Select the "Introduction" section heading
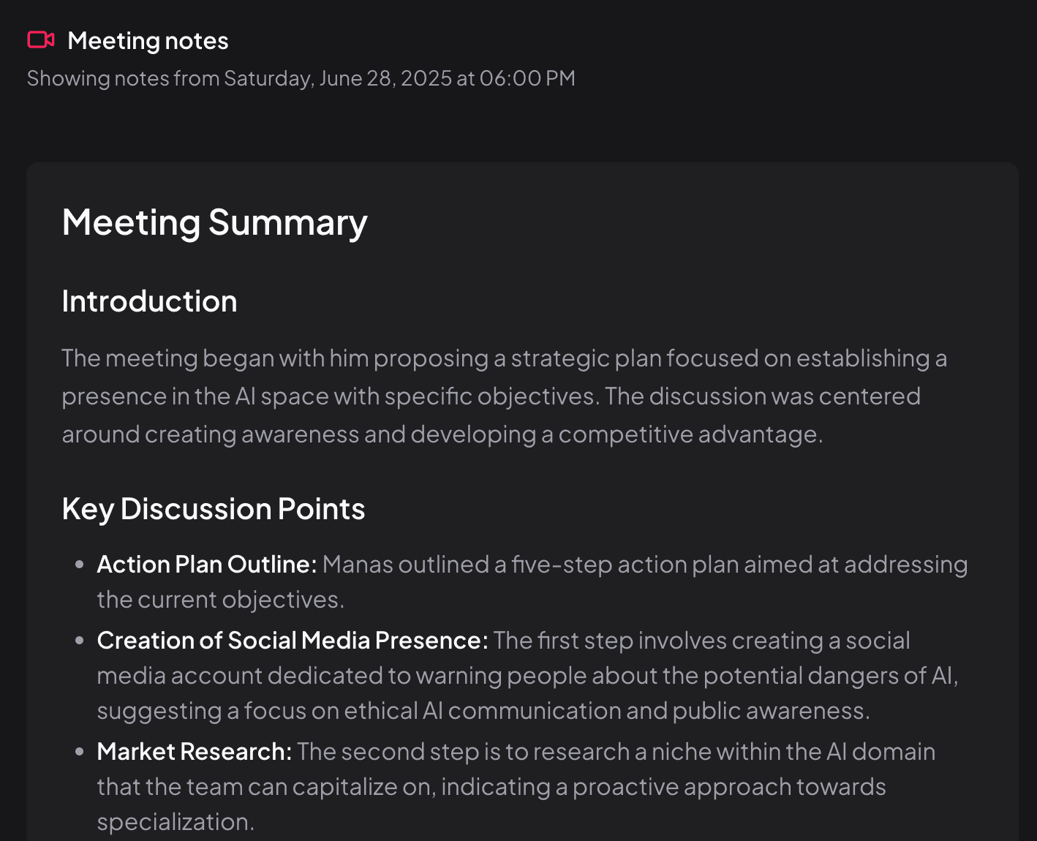Screen dimensions: 1037x841 [149, 301]
